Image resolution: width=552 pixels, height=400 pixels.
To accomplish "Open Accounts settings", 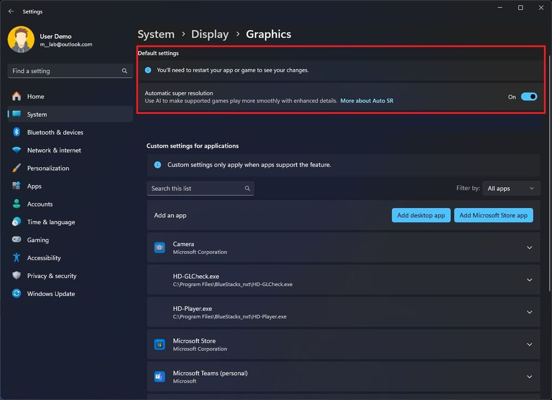I will click(41, 204).
